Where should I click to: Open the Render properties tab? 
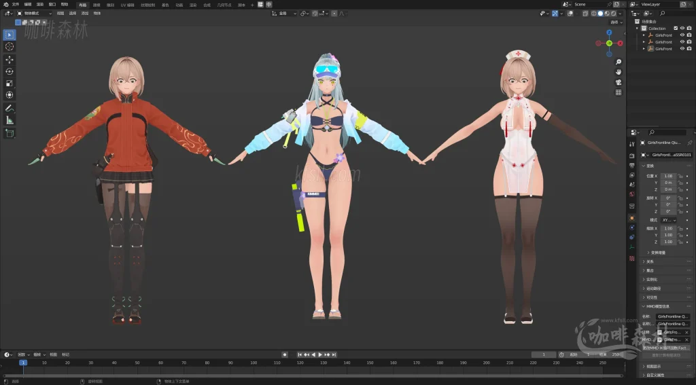pyautogui.click(x=632, y=155)
